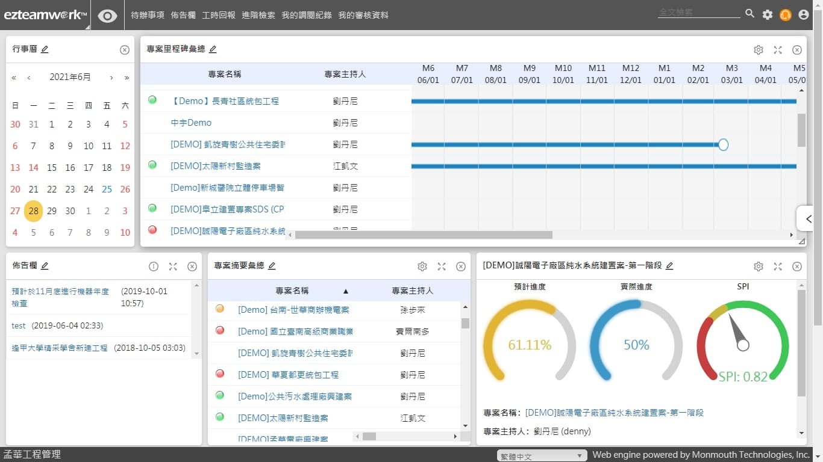Expand 專案摘要彙總 panel to fullscreen

click(442, 266)
